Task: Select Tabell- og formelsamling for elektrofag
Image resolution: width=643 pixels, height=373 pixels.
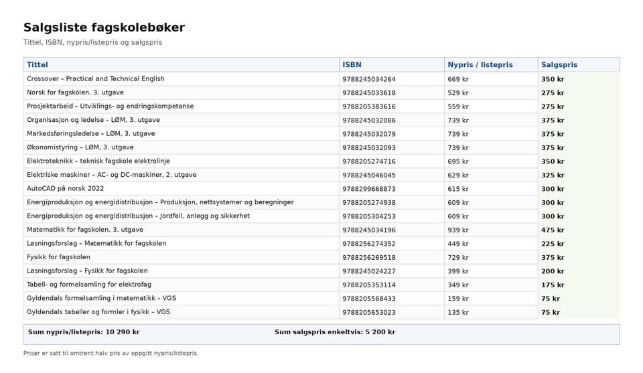Action: coord(89,285)
